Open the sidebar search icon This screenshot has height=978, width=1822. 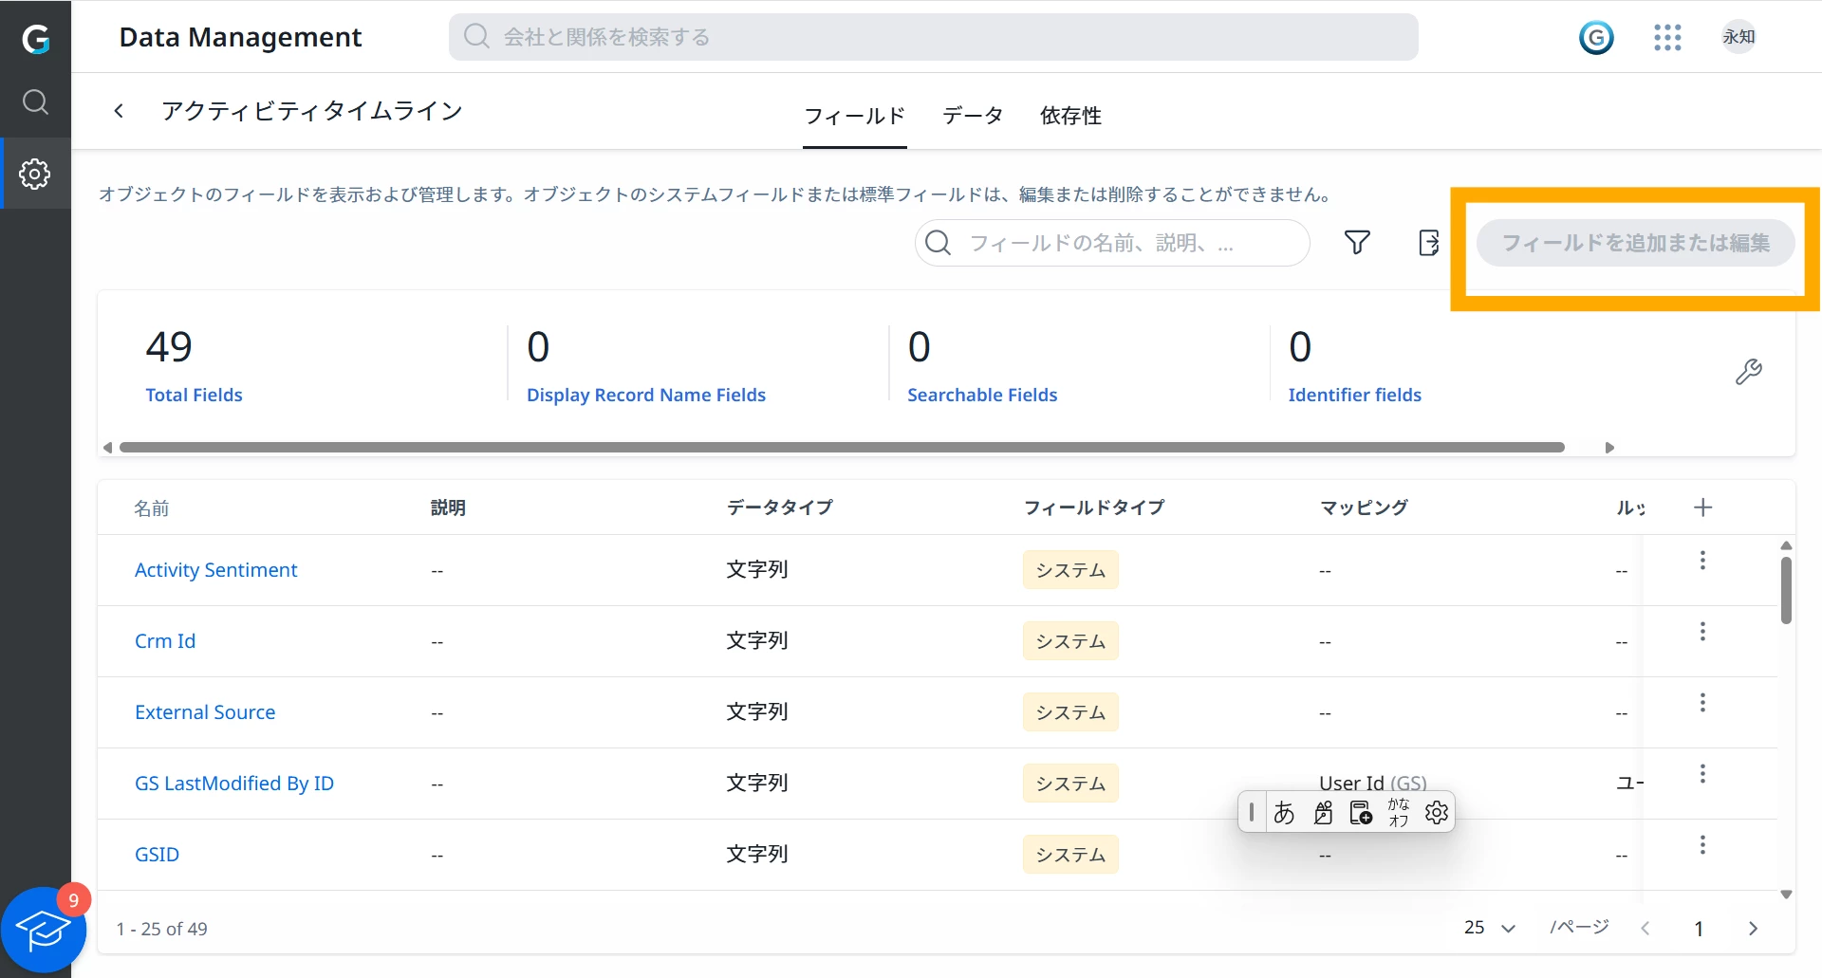[x=35, y=101]
